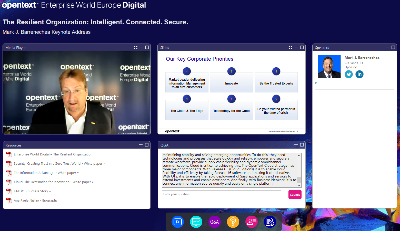Click Be the Trusted Experts slide box
The image size is (400, 231).
coord(276,82)
